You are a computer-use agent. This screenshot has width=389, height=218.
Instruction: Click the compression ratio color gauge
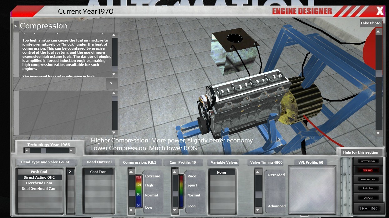pyautogui.click(x=138, y=191)
